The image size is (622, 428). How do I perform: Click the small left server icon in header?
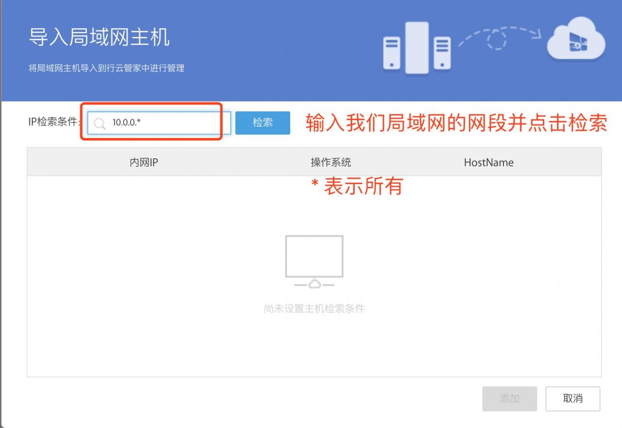click(x=392, y=53)
